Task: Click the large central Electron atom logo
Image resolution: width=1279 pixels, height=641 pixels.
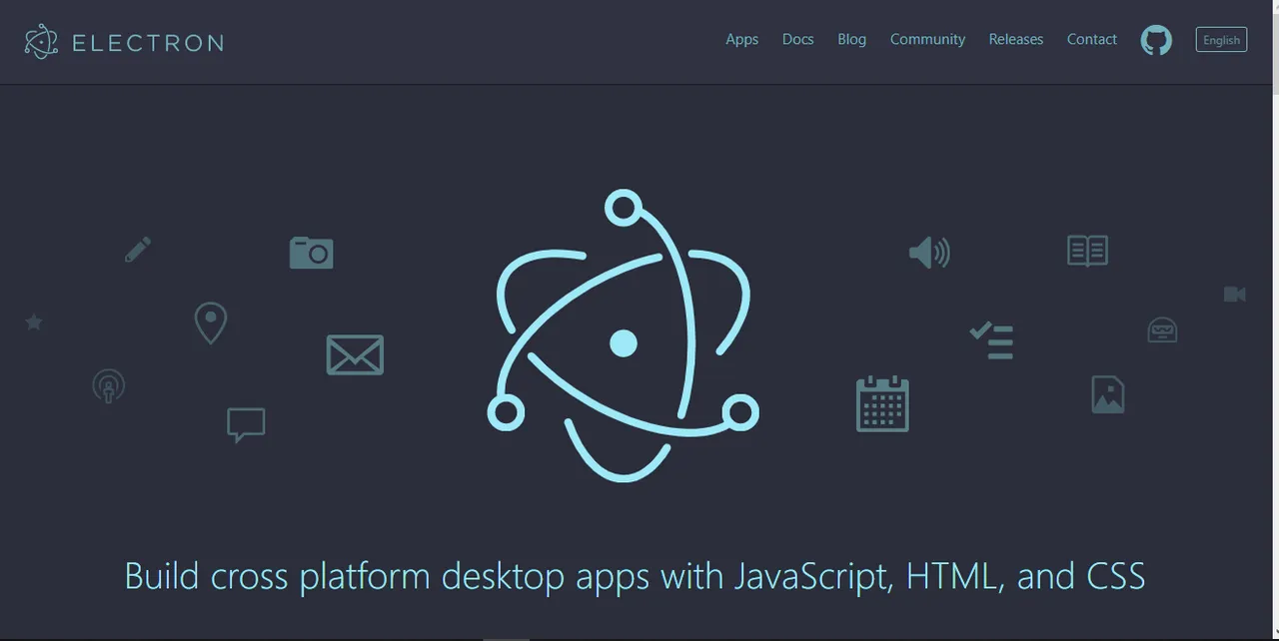Action: [624, 335]
